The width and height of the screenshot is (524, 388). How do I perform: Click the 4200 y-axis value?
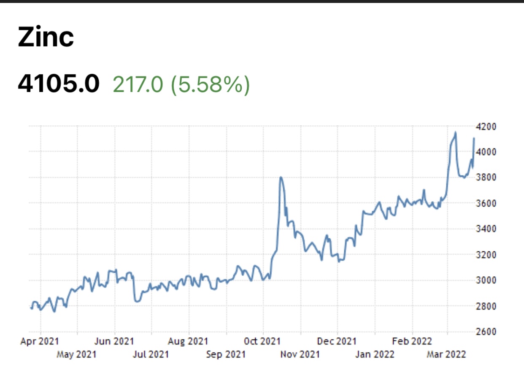[x=486, y=126]
